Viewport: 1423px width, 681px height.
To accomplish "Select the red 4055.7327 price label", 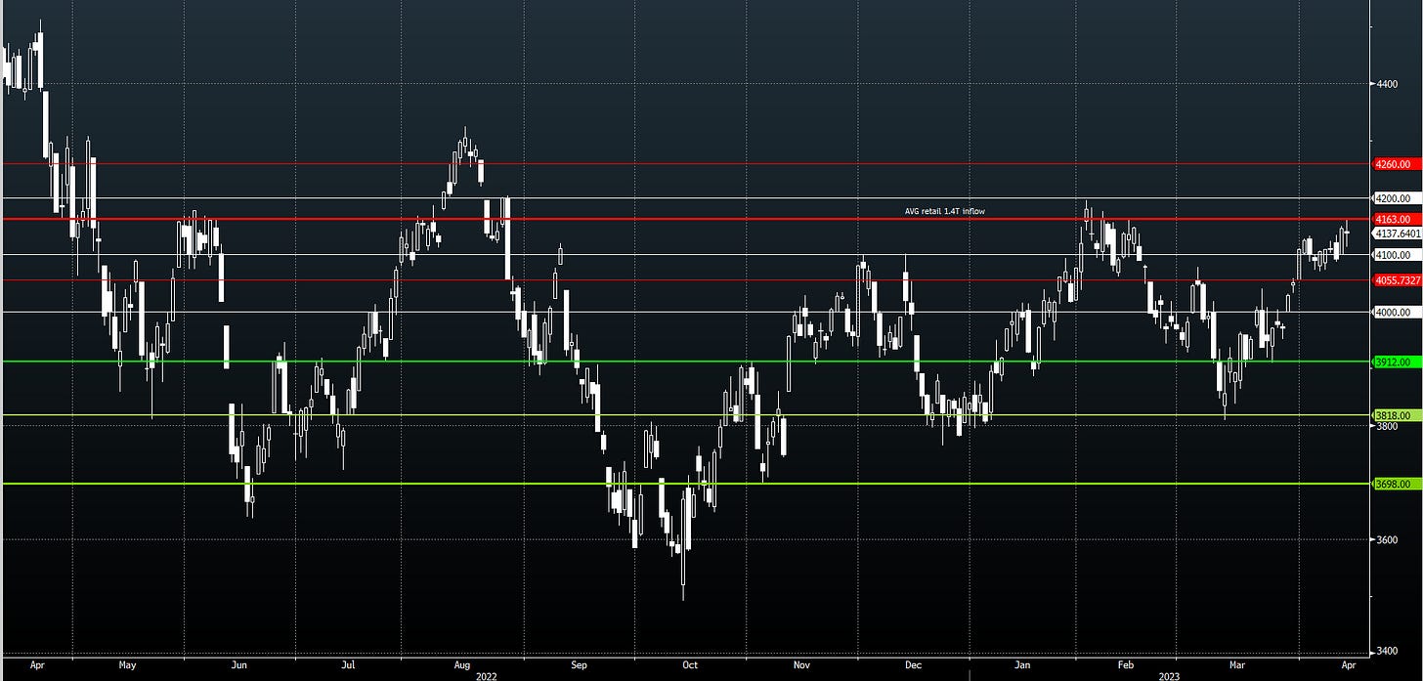I will pyautogui.click(x=1398, y=280).
